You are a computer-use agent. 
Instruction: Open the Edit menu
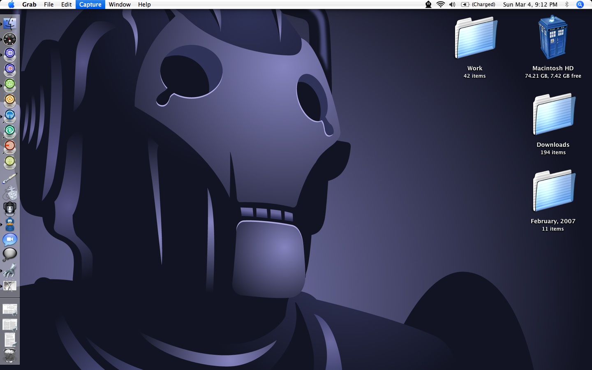66,5
